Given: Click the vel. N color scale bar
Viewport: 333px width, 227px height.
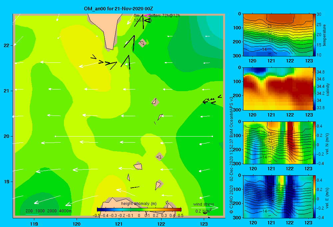Looking at the screenshot, I should 314,143.
